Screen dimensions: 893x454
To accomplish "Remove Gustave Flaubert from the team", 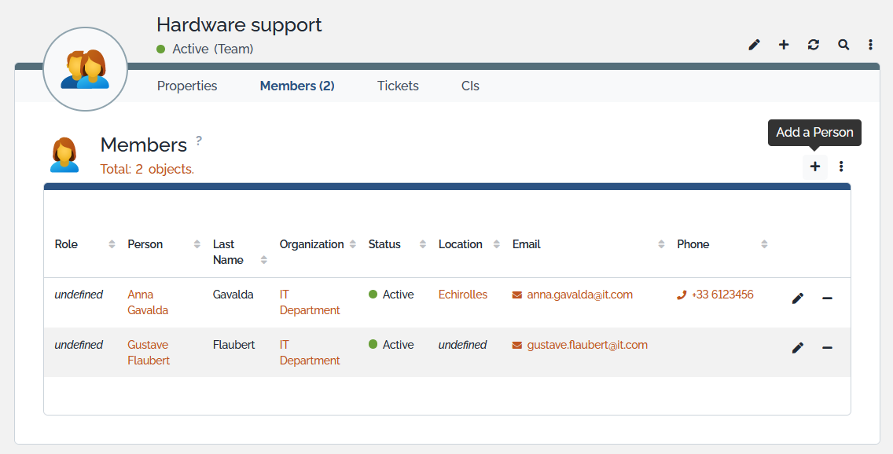I will point(827,348).
